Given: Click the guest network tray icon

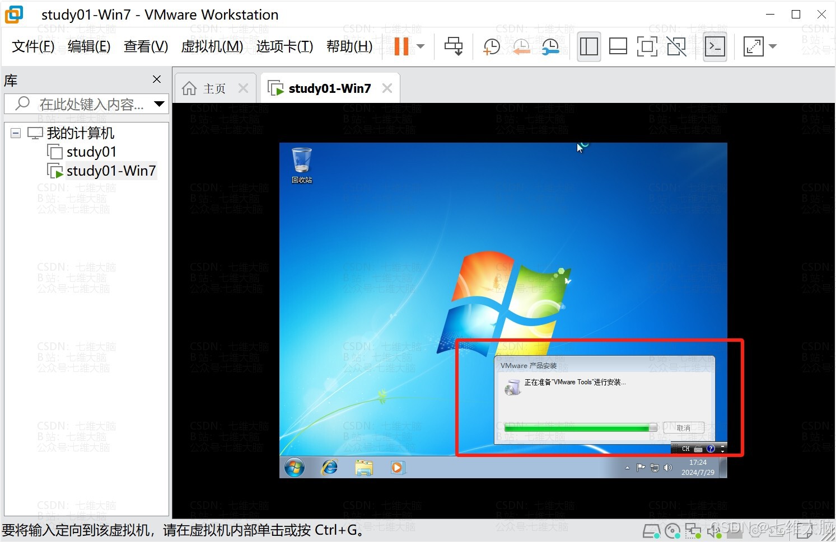Looking at the screenshot, I should (655, 468).
